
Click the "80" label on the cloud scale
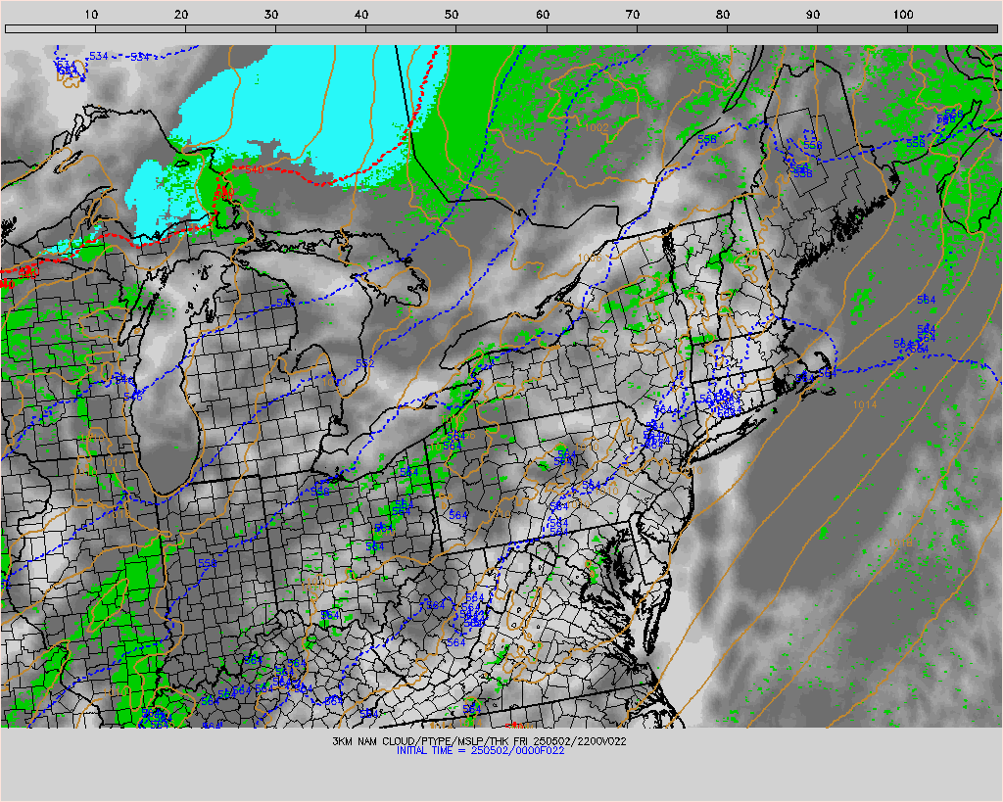click(723, 14)
